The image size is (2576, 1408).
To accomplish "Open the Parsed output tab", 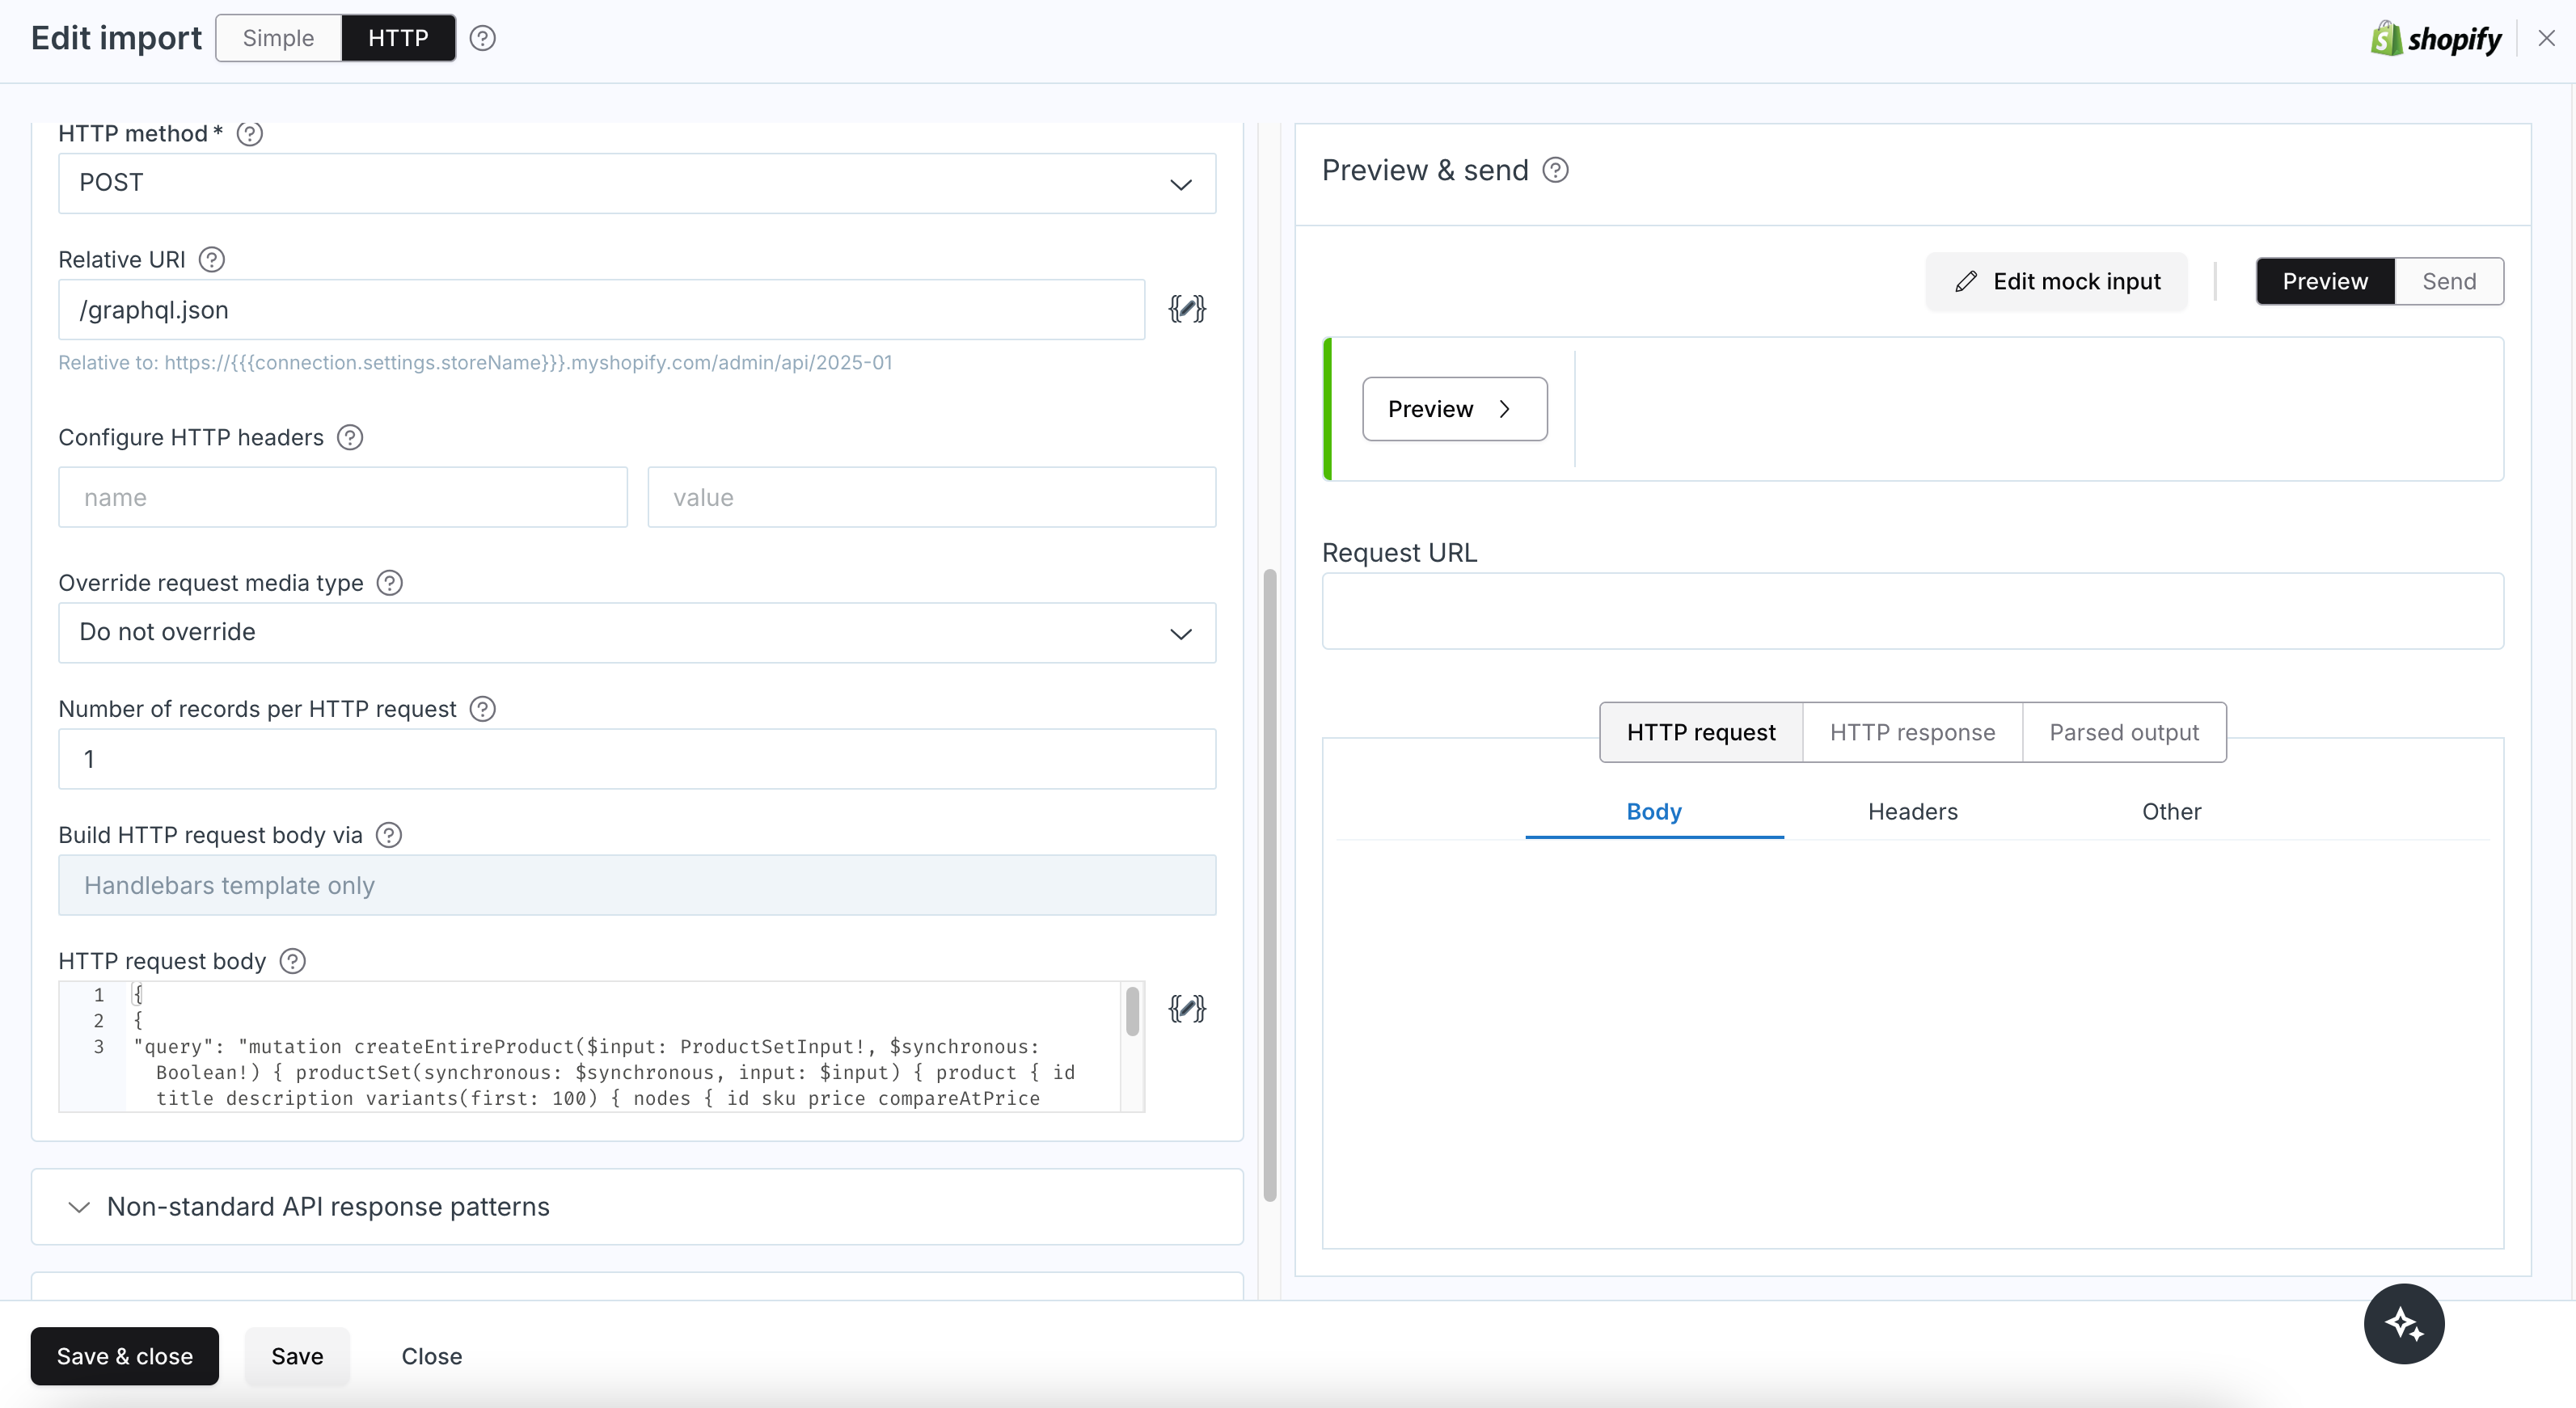I will [x=2124, y=732].
